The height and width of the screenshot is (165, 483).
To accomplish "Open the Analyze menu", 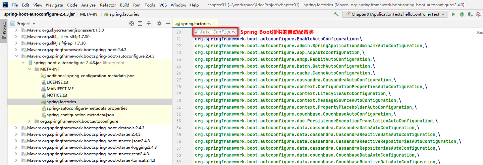I will 88,5.
